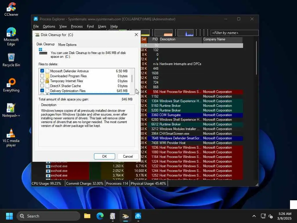Click the Disk Cleanup taskbar icon
The width and height of the screenshot is (297, 223).
pyautogui.click(x=125, y=216)
